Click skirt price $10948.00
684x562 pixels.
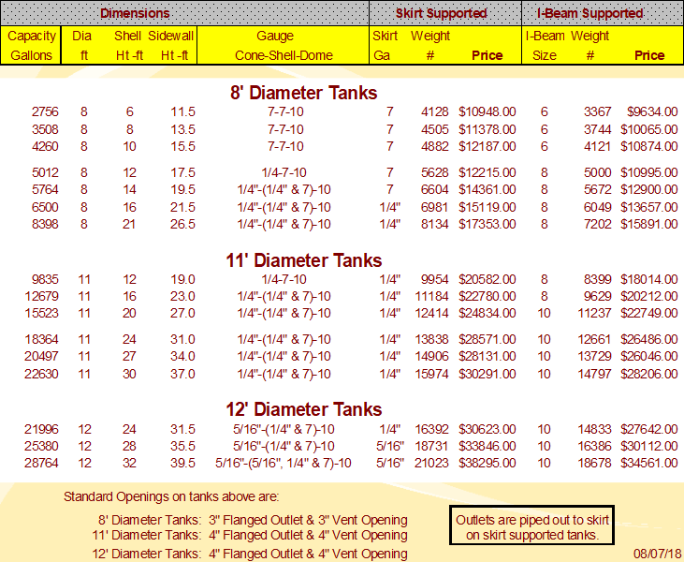(488, 111)
